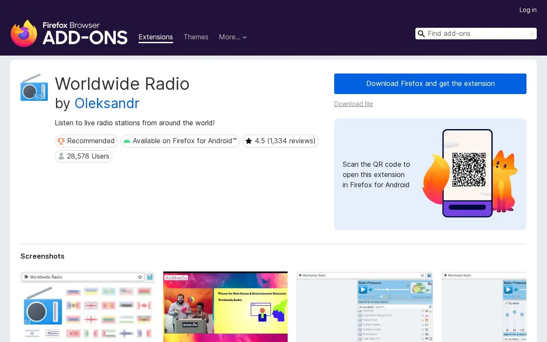
Task: Click the 'Listen to live radio stations' description
Action: pos(135,123)
